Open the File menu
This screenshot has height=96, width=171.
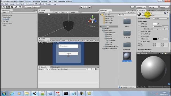(2, 4)
